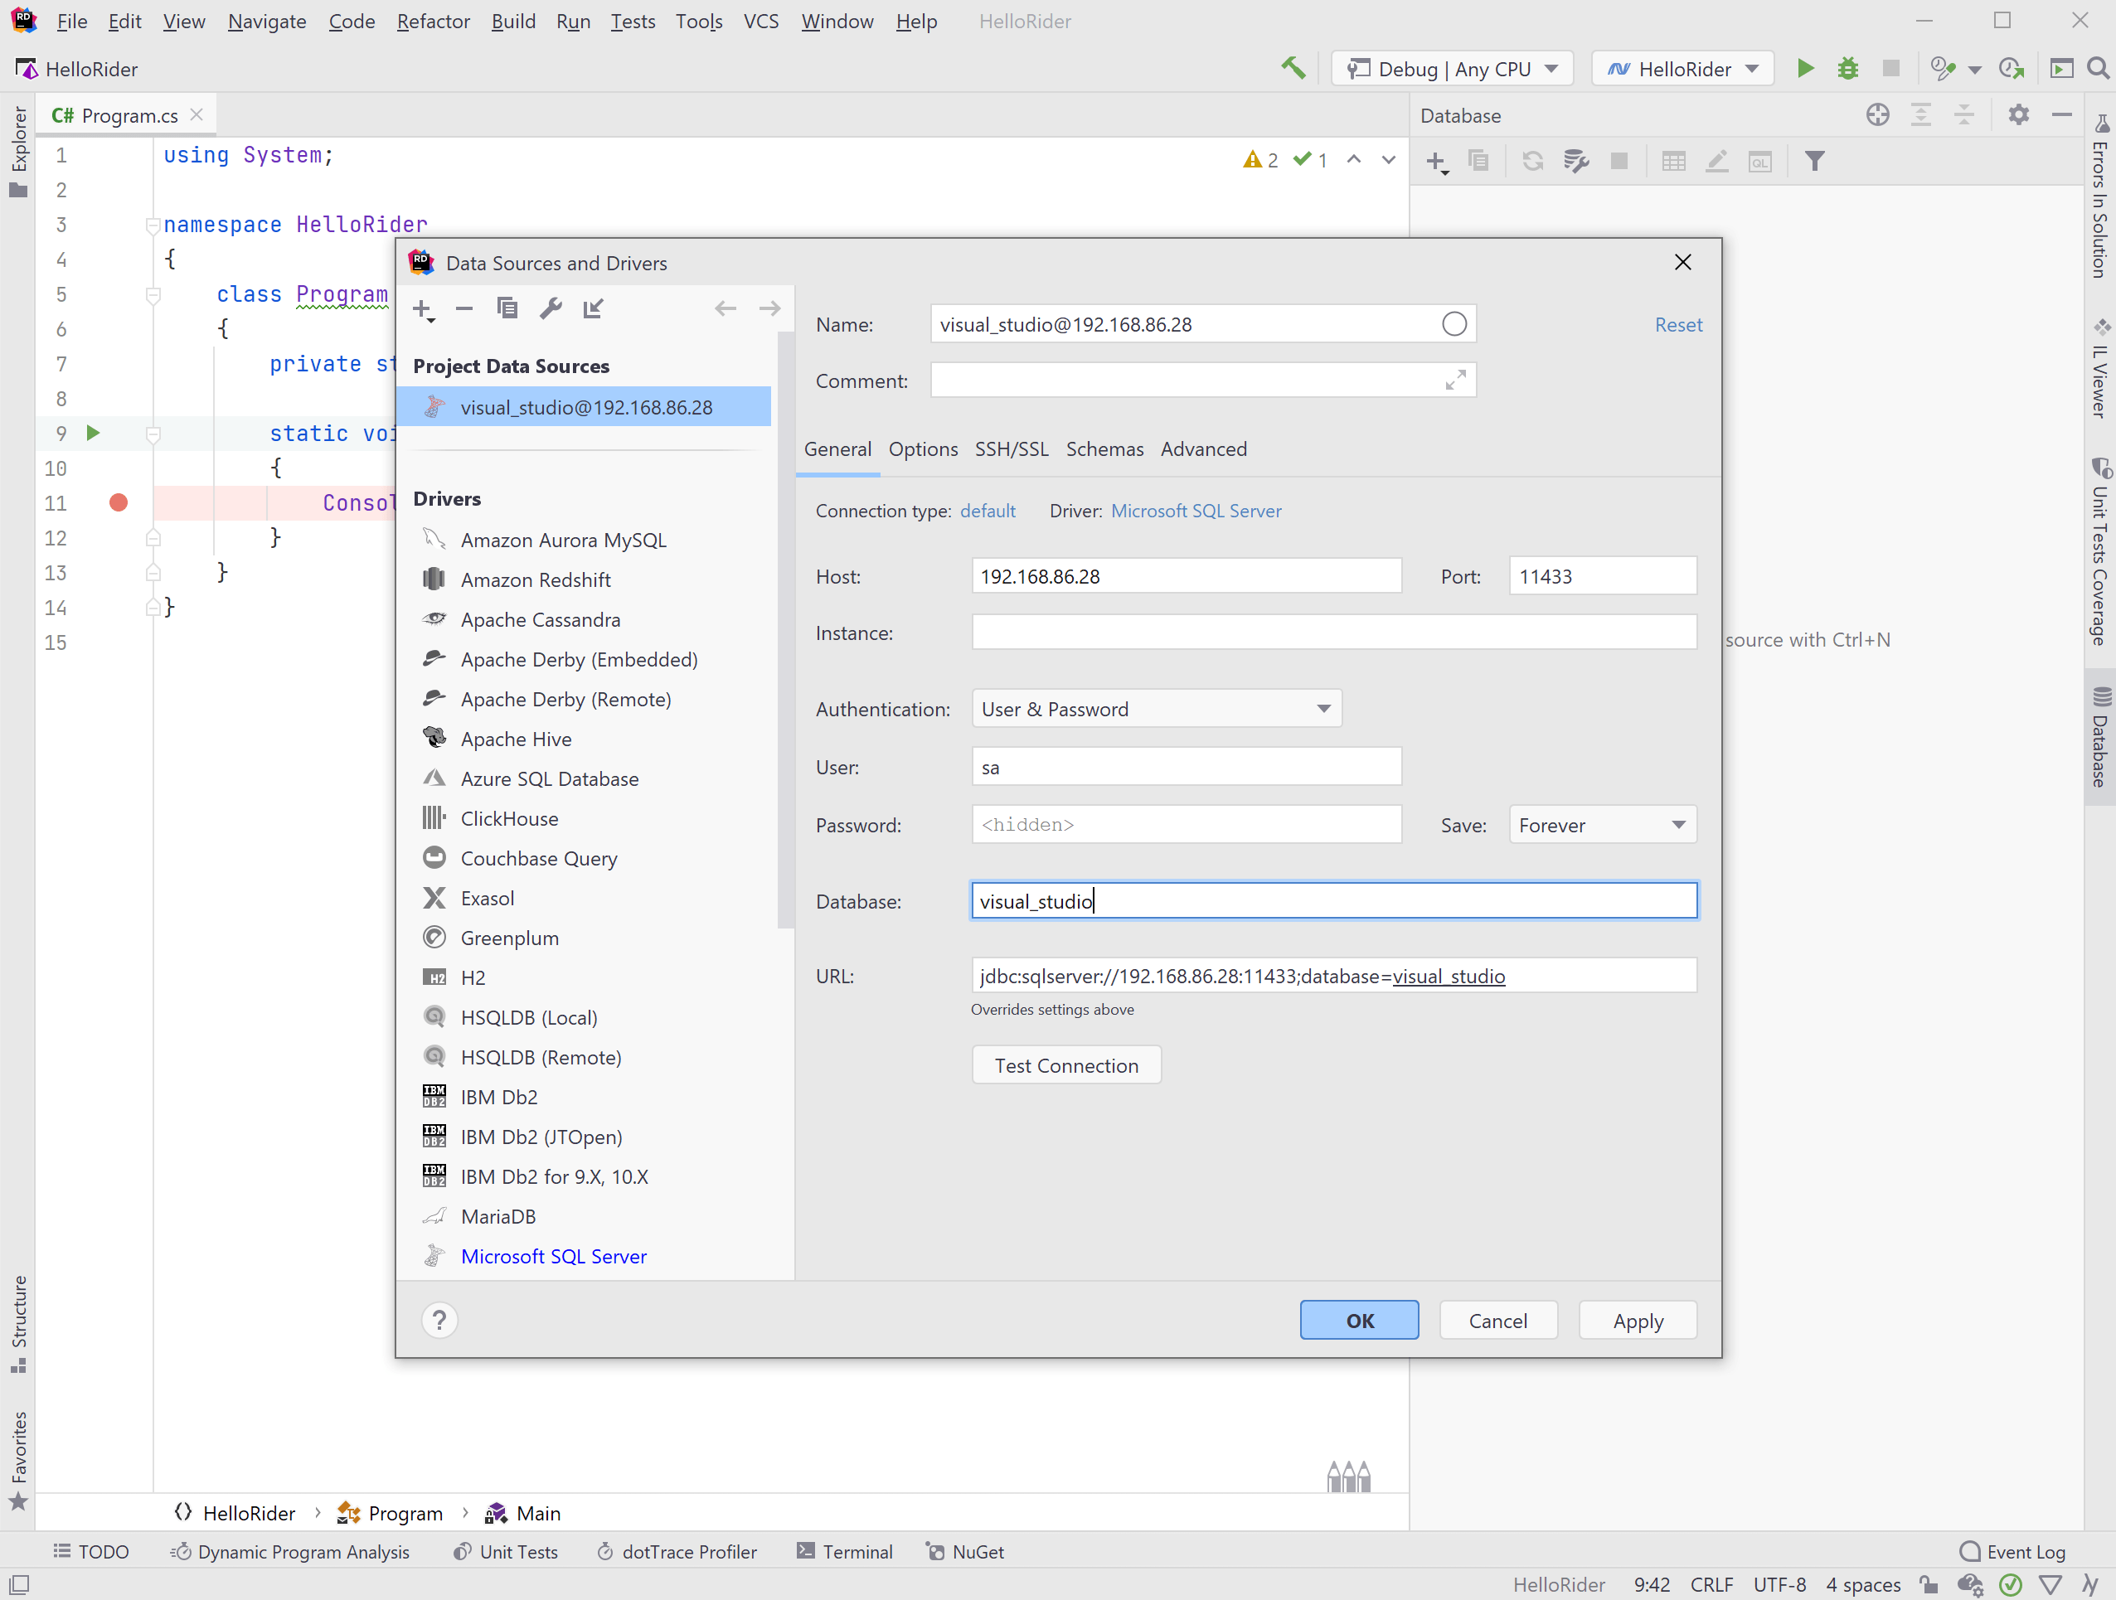Open the password Save Forever dropdown
Image resolution: width=2116 pixels, height=1600 pixels.
click(x=1601, y=824)
